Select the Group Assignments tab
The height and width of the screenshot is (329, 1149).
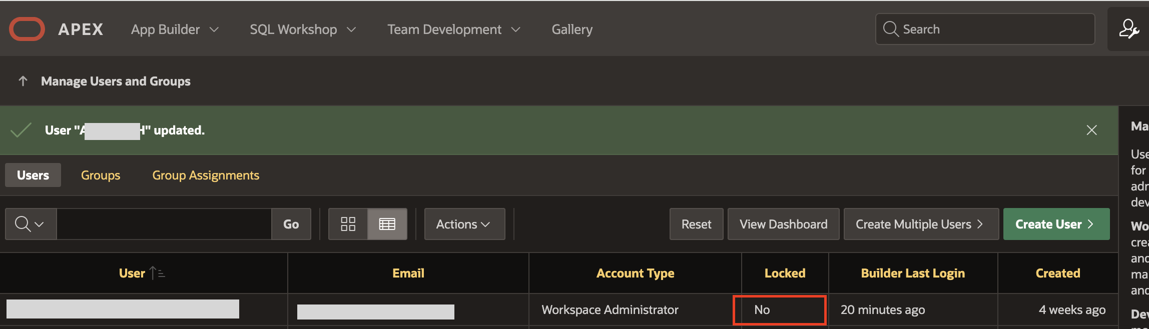206,175
